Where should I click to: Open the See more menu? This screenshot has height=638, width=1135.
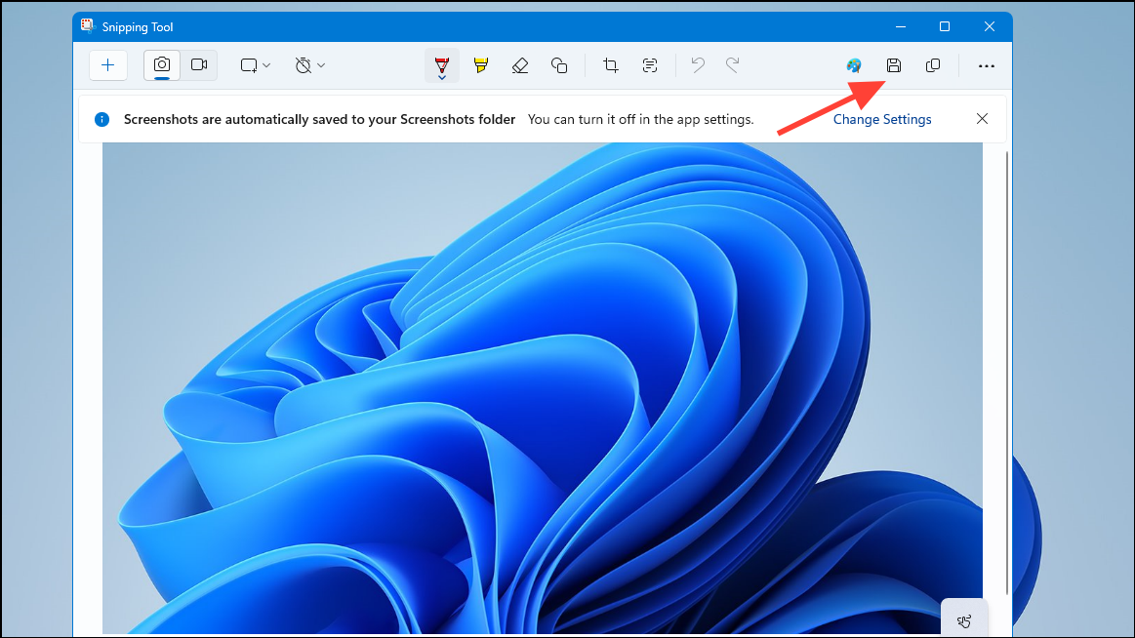click(986, 65)
